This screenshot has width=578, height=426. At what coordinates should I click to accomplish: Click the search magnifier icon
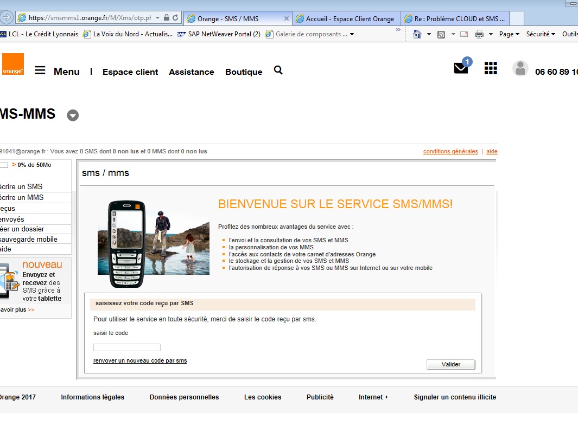pyautogui.click(x=278, y=70)
